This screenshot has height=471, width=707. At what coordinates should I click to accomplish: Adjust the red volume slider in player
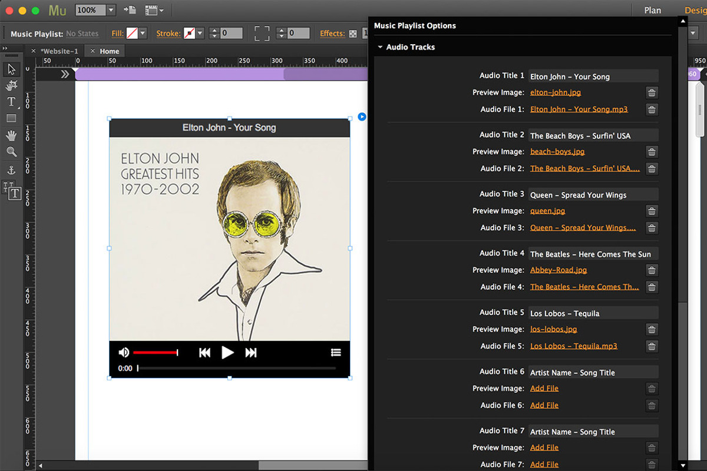[156, 352]
